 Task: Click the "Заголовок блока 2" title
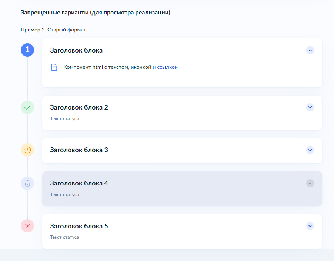(79, 107)
